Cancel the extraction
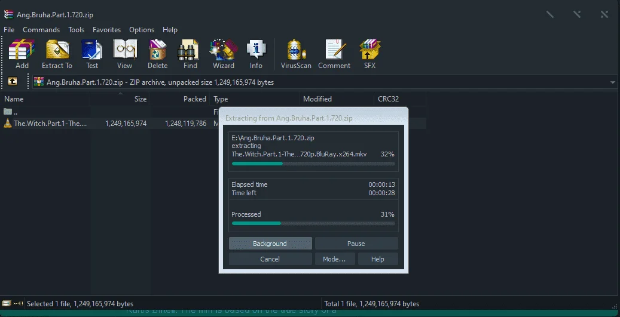Image resolution: width=620 pixels, height=317 pixels. click(270, 259)
